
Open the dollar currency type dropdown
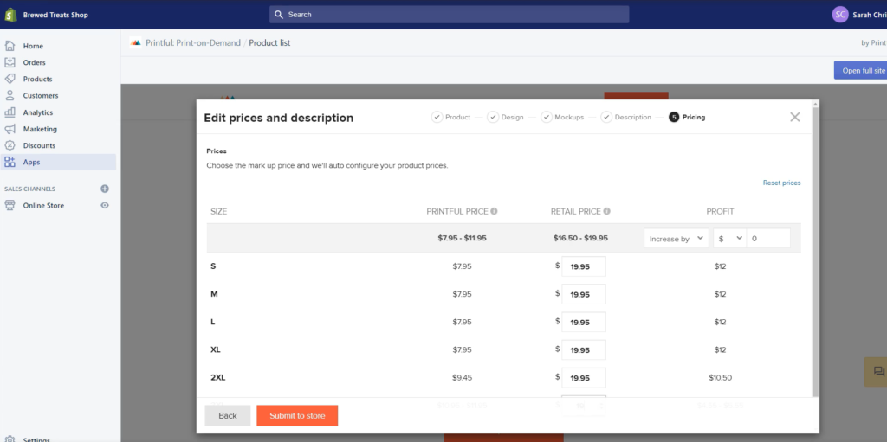pyautogui.click(x=729, y=239)
